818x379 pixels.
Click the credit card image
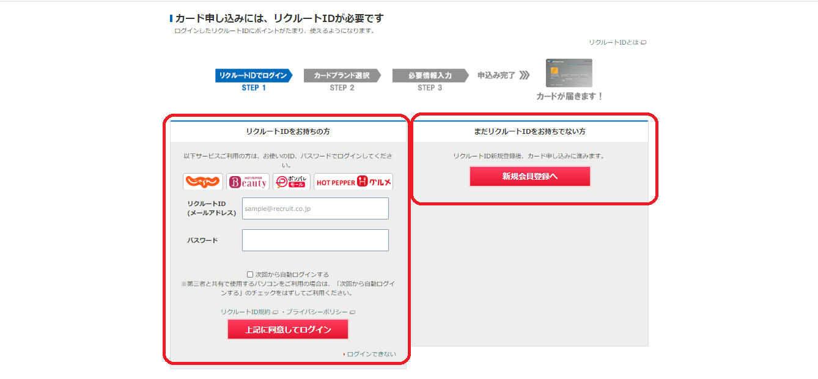(569, 73)
